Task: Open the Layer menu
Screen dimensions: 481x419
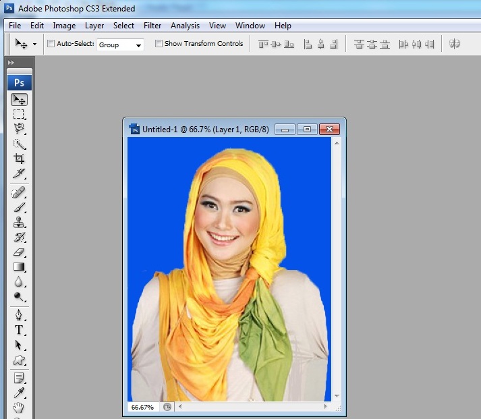Action: tap(94, 26)
